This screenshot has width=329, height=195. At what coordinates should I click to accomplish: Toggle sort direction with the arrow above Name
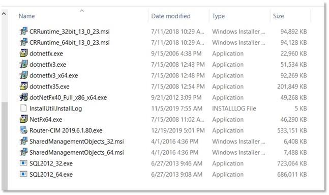(82, 11)
